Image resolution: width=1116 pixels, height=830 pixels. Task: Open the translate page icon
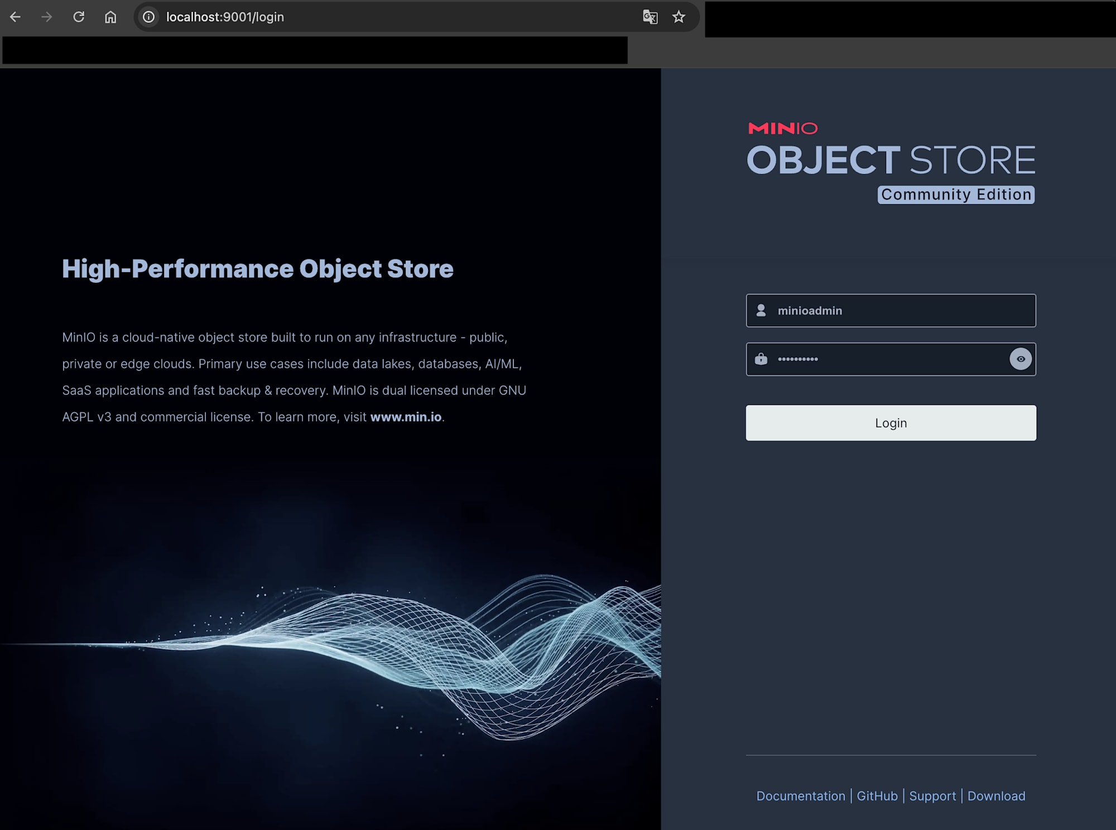click(x=650, y=17)
